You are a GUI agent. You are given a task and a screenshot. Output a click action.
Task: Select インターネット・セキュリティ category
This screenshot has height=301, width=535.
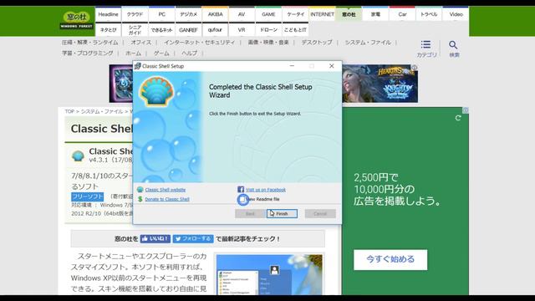tap(199, 43)
